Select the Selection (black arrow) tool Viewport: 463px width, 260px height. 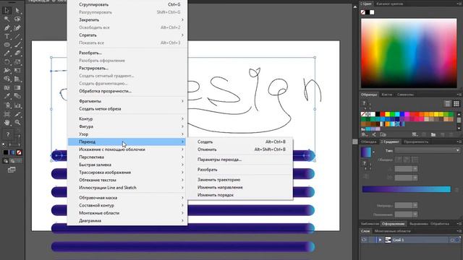pyautogui.click(x=7, y=11)
